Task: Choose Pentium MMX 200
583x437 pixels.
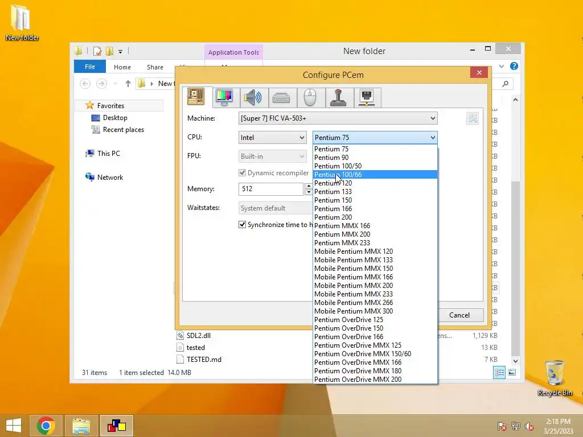Action: point(375,234)
